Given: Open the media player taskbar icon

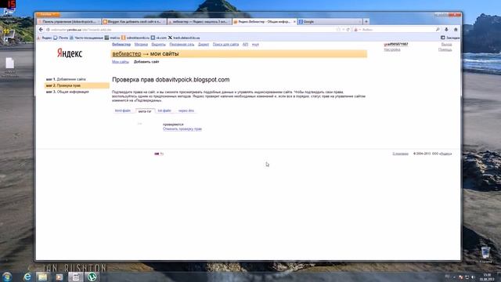Looking at the screenshot, I should 59,277.
